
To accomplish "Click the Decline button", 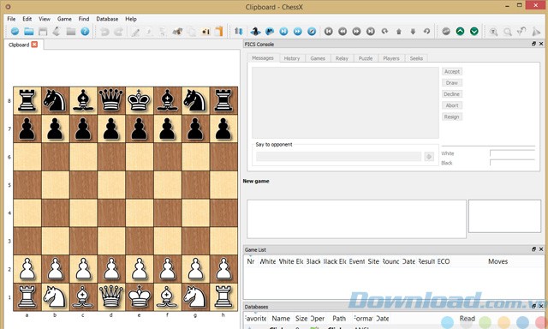I will pos(452,94).
